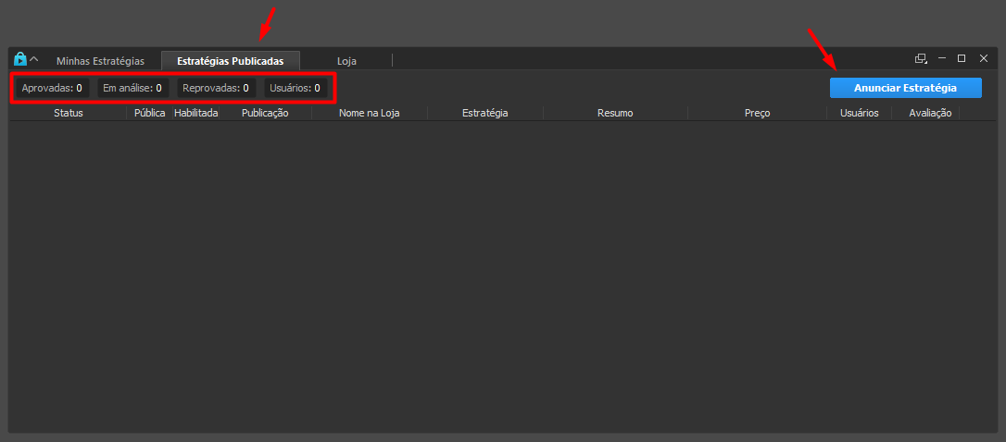Sort by the Preço column header

tap(758, 113)
